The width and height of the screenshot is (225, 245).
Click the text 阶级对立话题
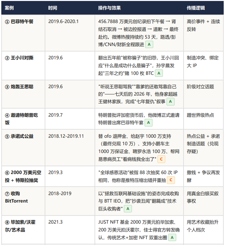point(200,87)
